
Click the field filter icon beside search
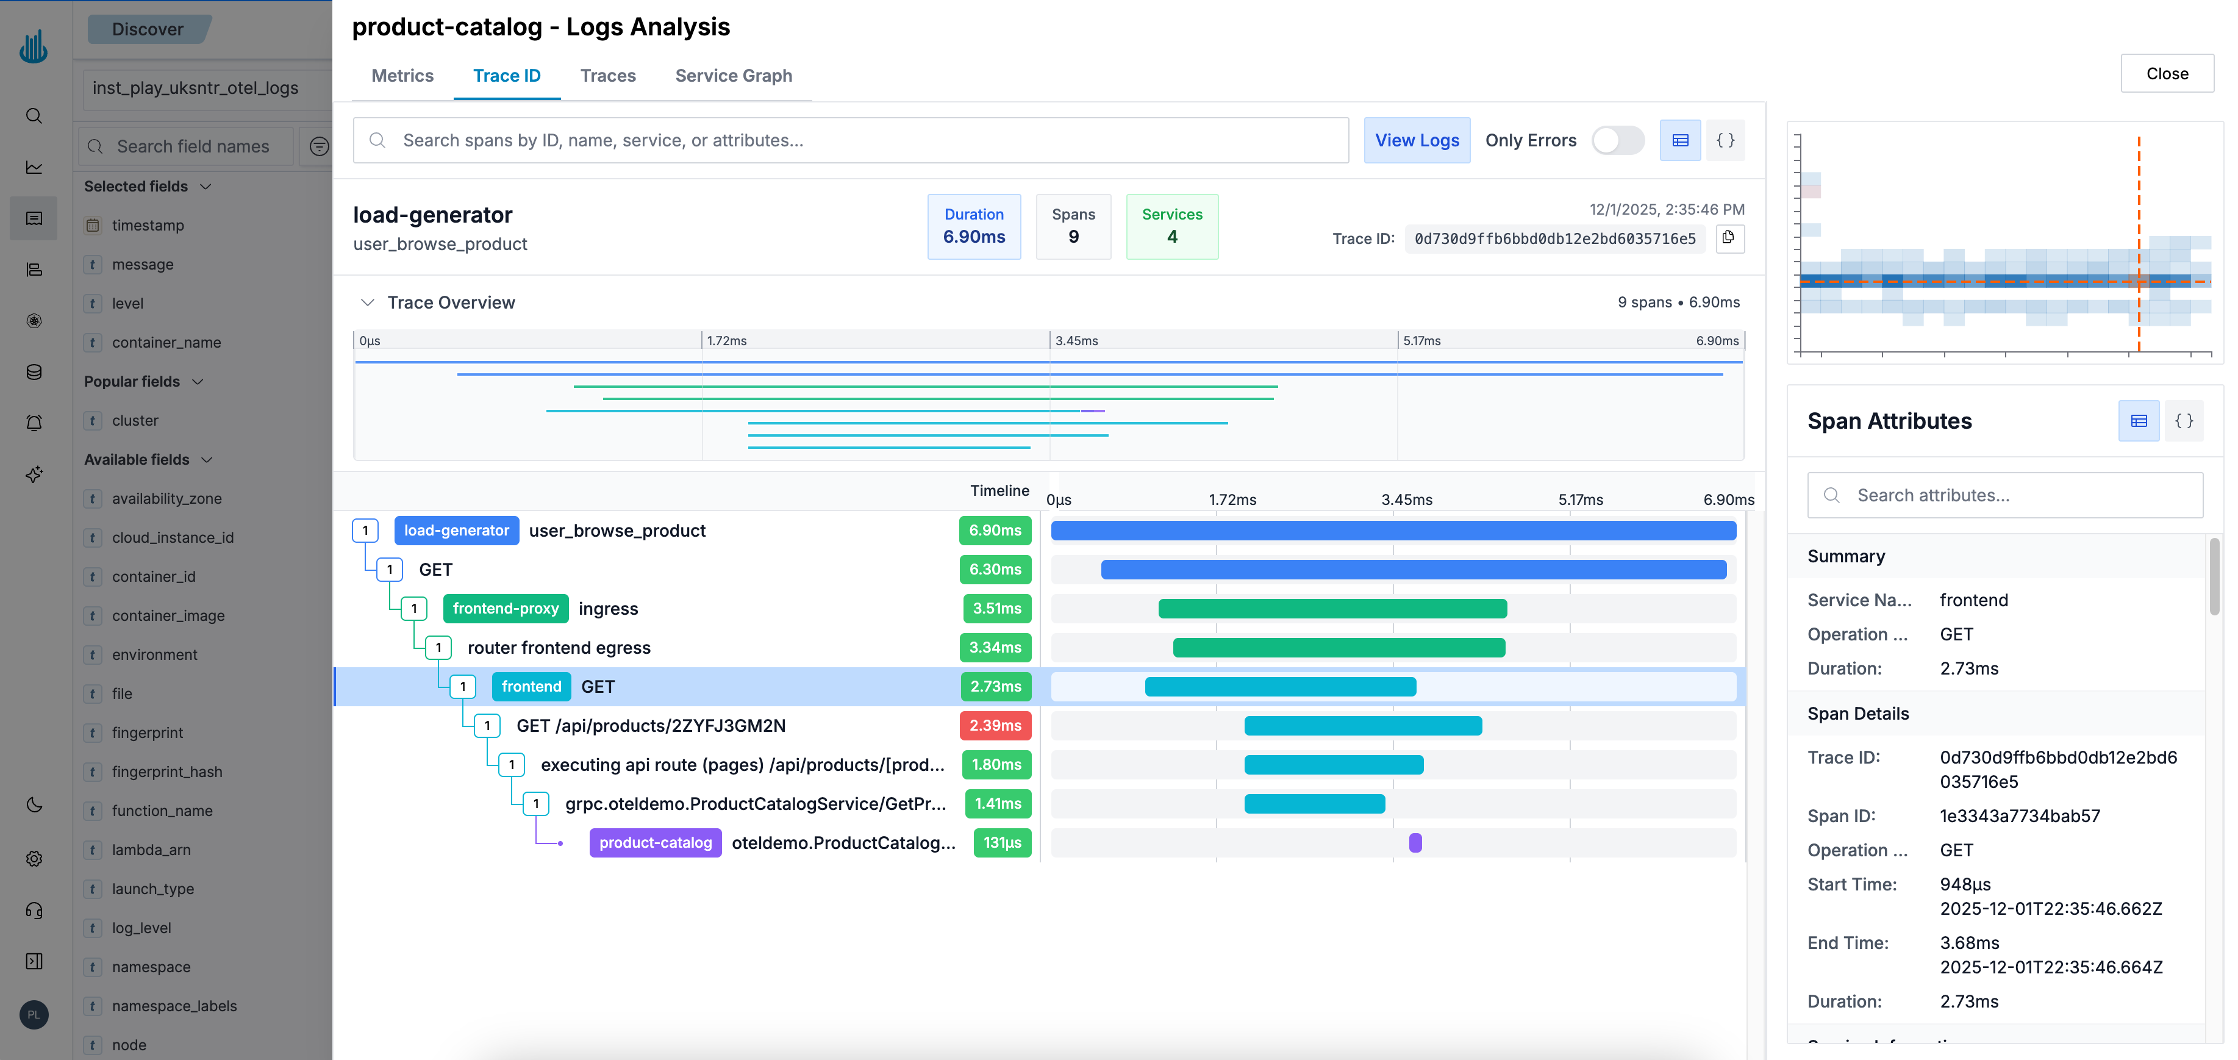pyautogui.click(x=319, y=146)
